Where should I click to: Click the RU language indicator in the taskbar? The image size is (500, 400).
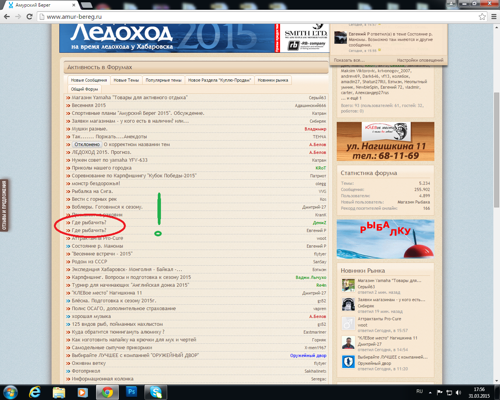pyautogui.click(x=420, y=391)
